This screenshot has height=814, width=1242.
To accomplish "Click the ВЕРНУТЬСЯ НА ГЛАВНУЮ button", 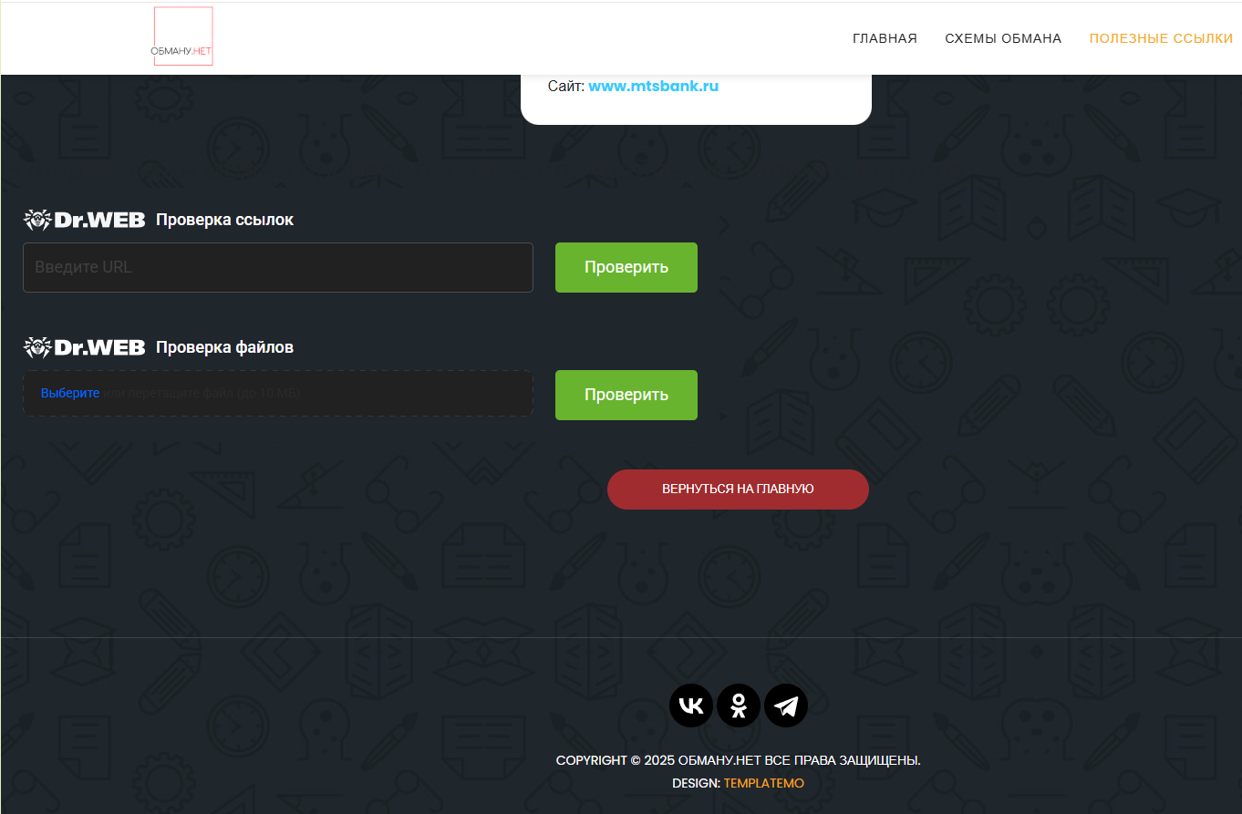I will (x=738, y=489).
